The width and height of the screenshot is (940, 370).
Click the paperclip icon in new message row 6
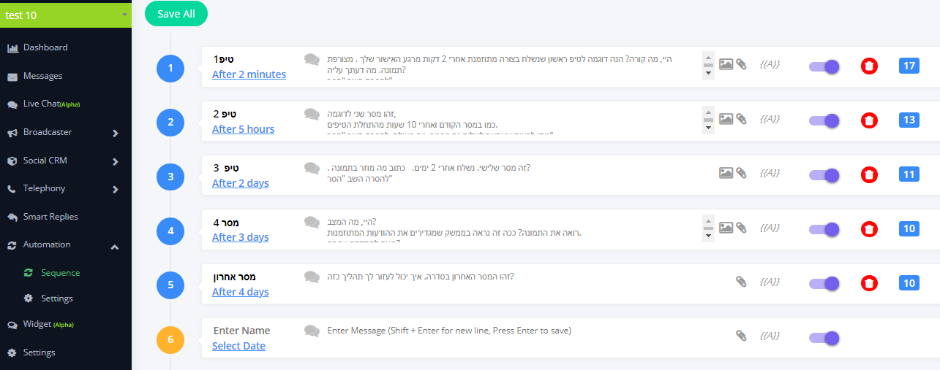pyautogui.click(x=741, y=336)
